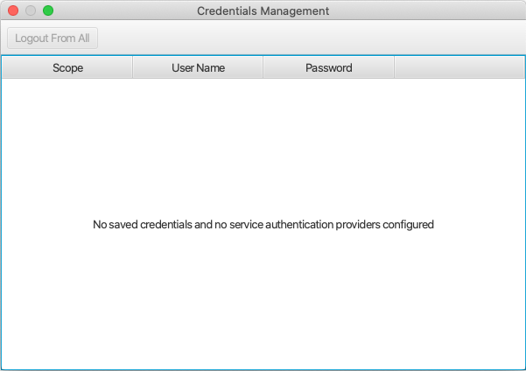Sort by the Password column header

(328, 67)
